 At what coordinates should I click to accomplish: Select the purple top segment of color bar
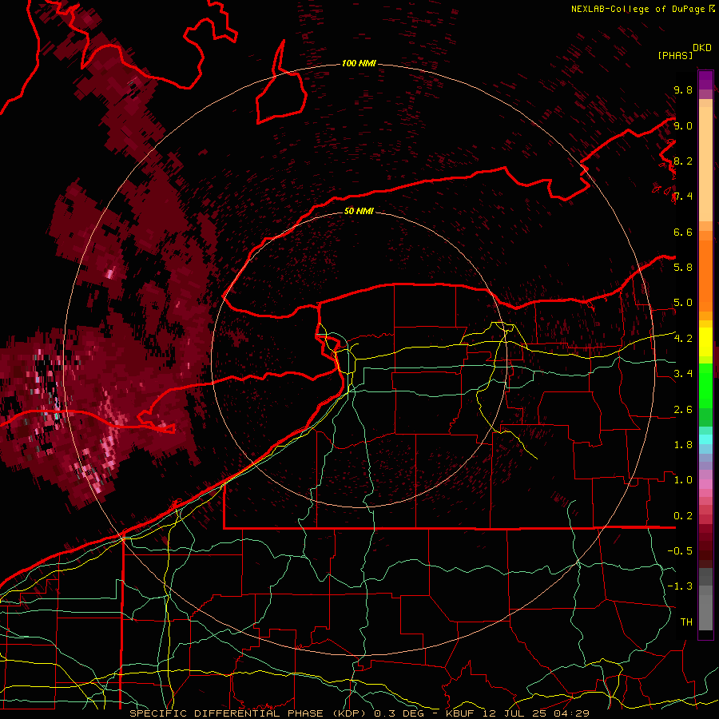point(705,80)
